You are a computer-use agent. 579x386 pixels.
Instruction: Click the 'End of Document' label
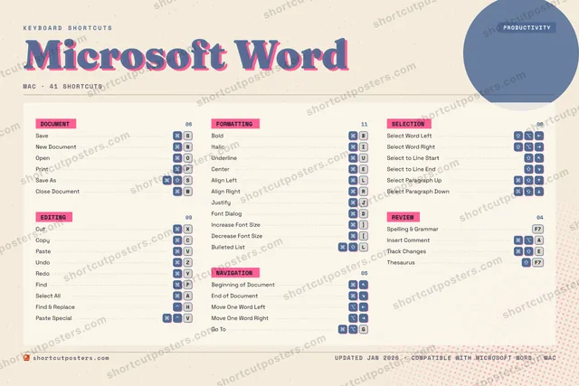pyautogui.click(x=234, y=296)
